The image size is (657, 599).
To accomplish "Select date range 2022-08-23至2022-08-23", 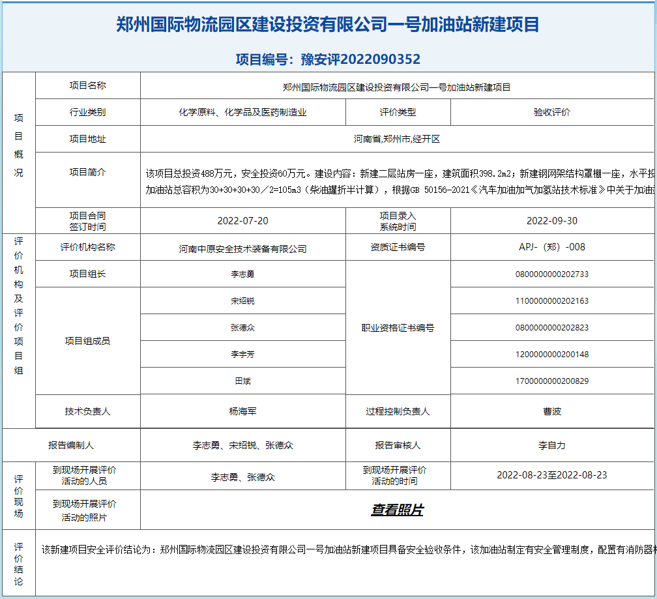I will (x=552, y=475).
